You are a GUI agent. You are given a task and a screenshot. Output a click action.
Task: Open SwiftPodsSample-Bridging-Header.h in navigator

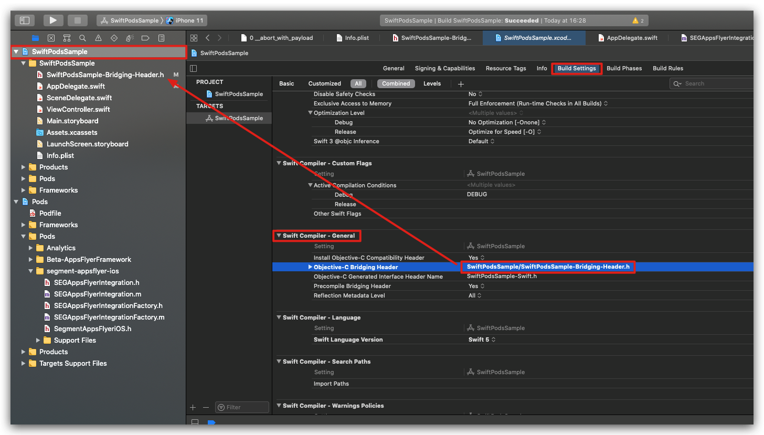click(105, 75)
